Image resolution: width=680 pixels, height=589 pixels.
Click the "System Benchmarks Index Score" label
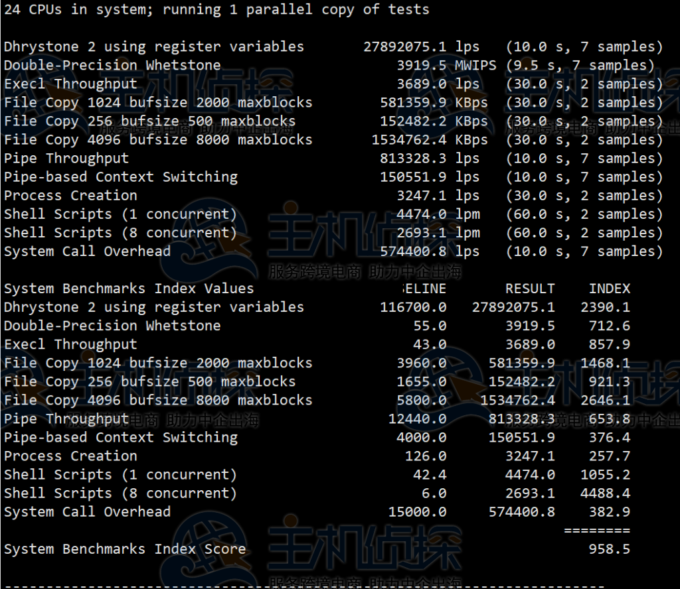(x=125, y=549)
